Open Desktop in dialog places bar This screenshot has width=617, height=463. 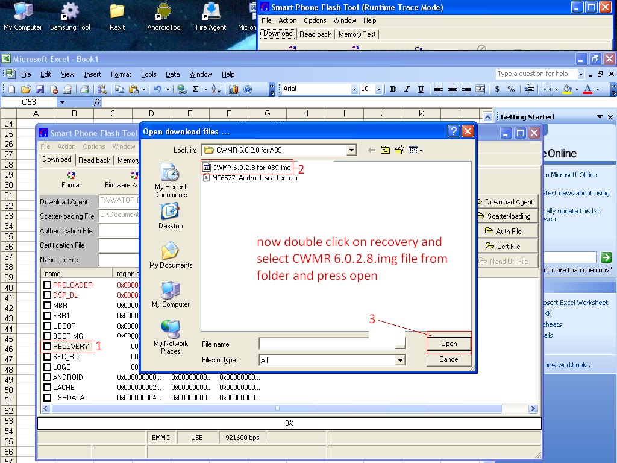pos(171,216)
